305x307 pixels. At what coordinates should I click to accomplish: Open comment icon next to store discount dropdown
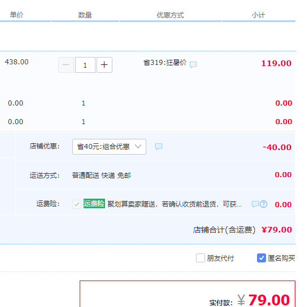(x=159, y=147)
